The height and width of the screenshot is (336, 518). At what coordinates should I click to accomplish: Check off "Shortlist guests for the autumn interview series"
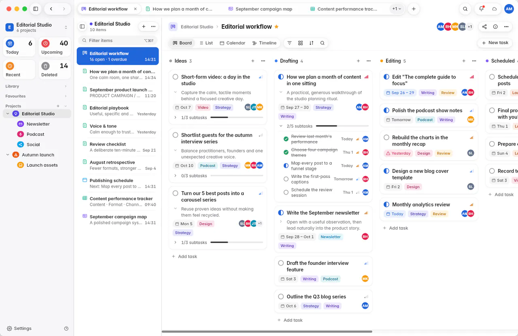click(x=176, y=135)
